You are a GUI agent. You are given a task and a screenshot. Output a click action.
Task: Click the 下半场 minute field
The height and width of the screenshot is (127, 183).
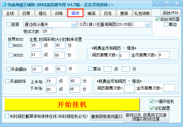75,89
